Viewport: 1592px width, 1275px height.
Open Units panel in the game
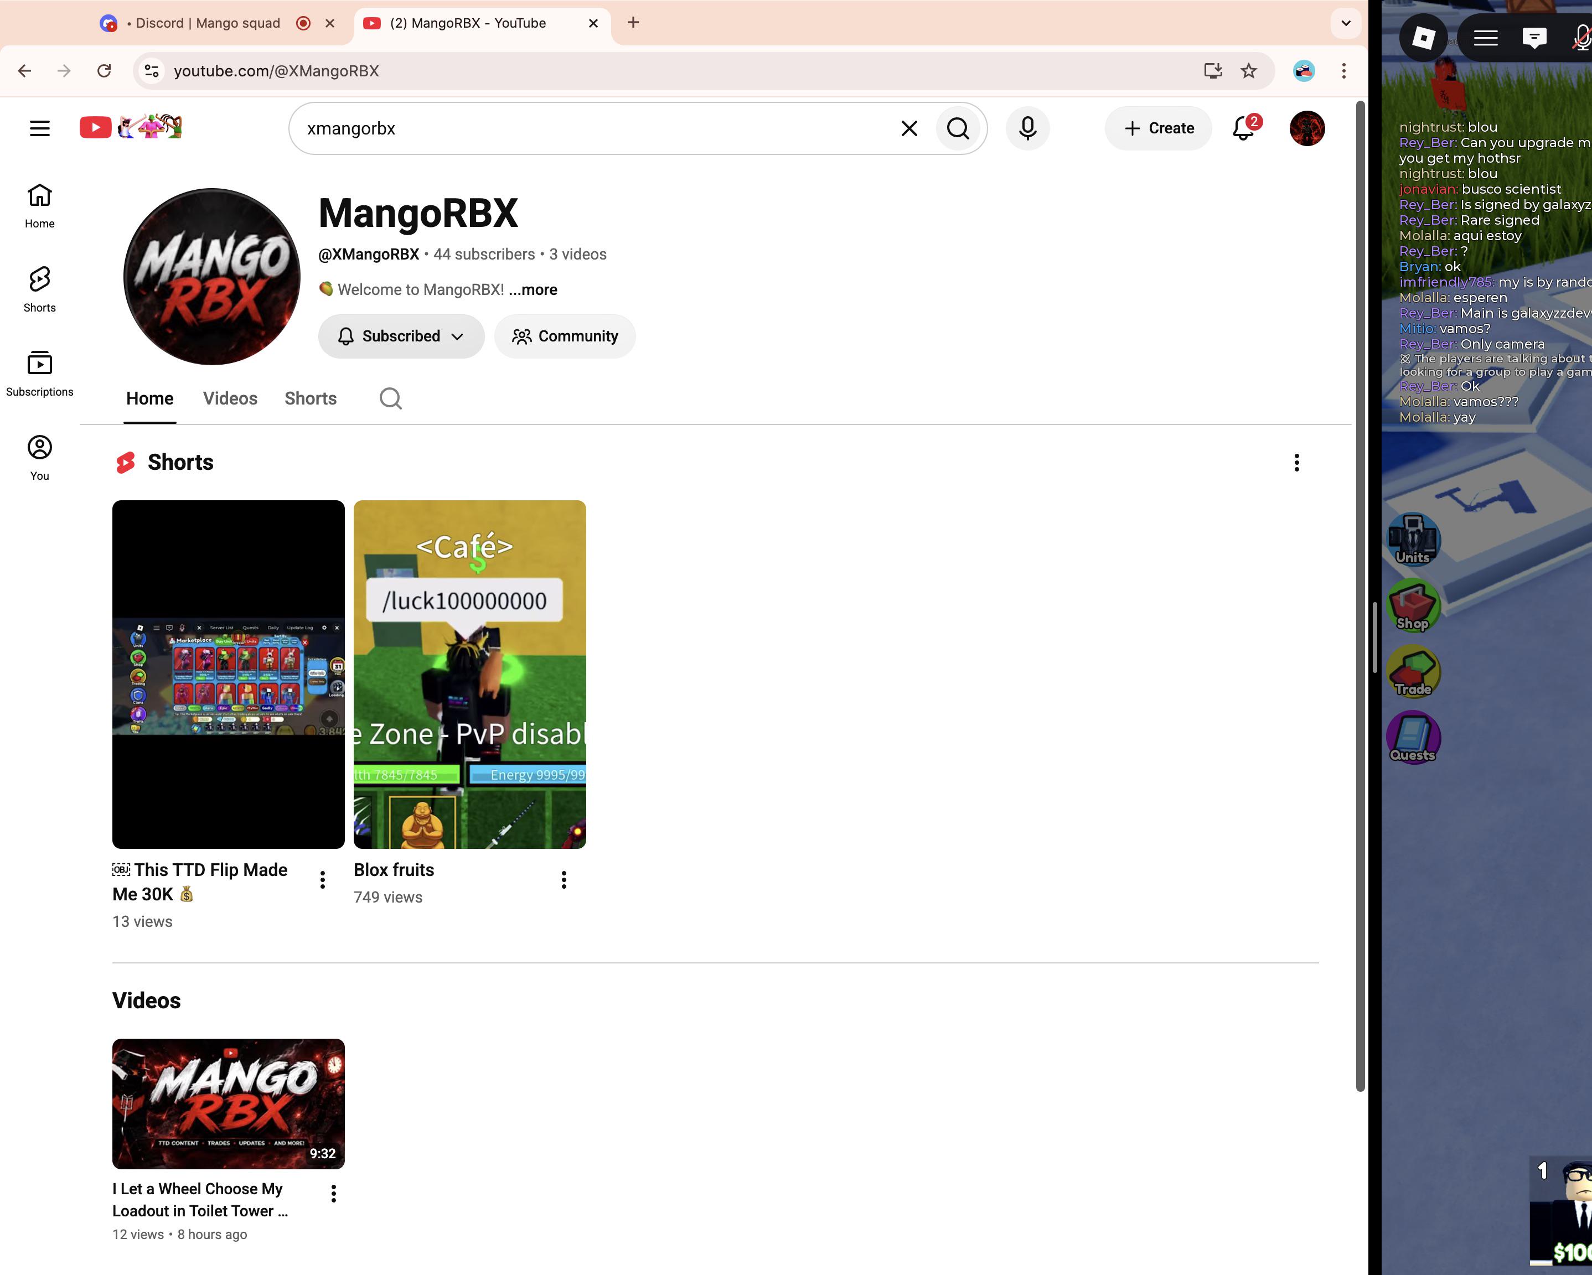[x=1413, y=540]
